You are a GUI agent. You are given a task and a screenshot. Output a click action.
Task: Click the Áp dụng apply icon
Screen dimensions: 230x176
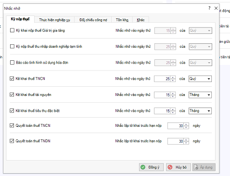coord(196,167)
